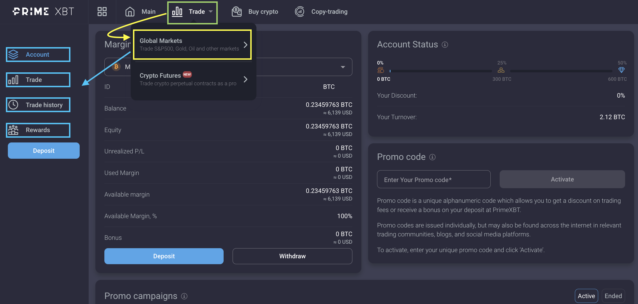Image resolution: width=638 pixels, height=304 pixels.
Task: Click the Withdraw button
Action: click(292, 256)
